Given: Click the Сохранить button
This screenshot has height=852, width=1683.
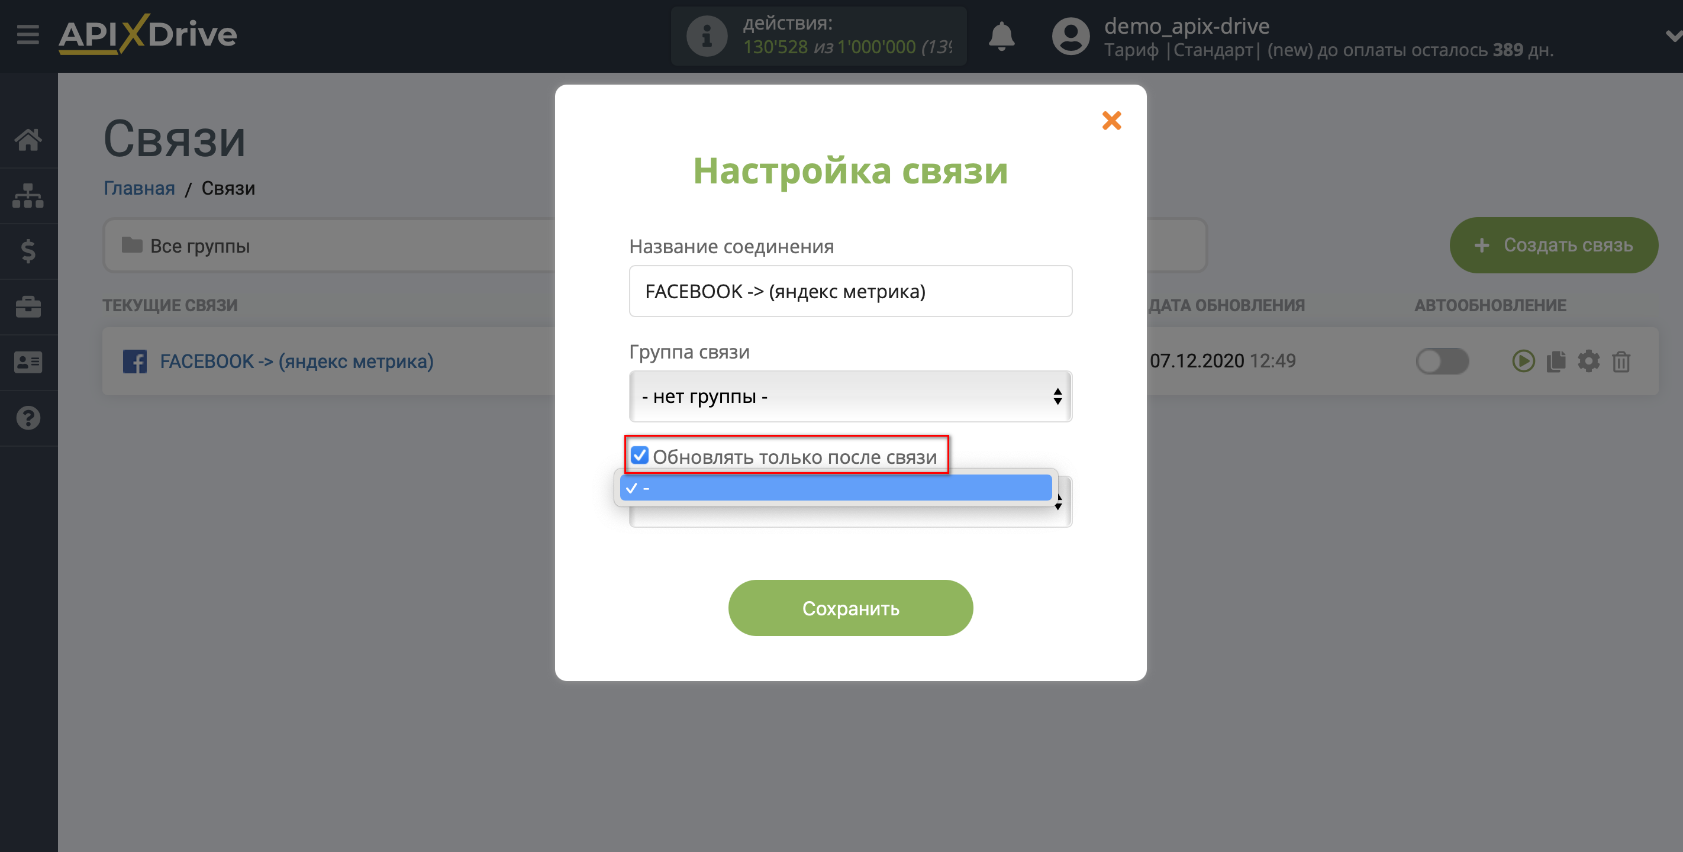Looking at the screenshot, I should 850,608.
